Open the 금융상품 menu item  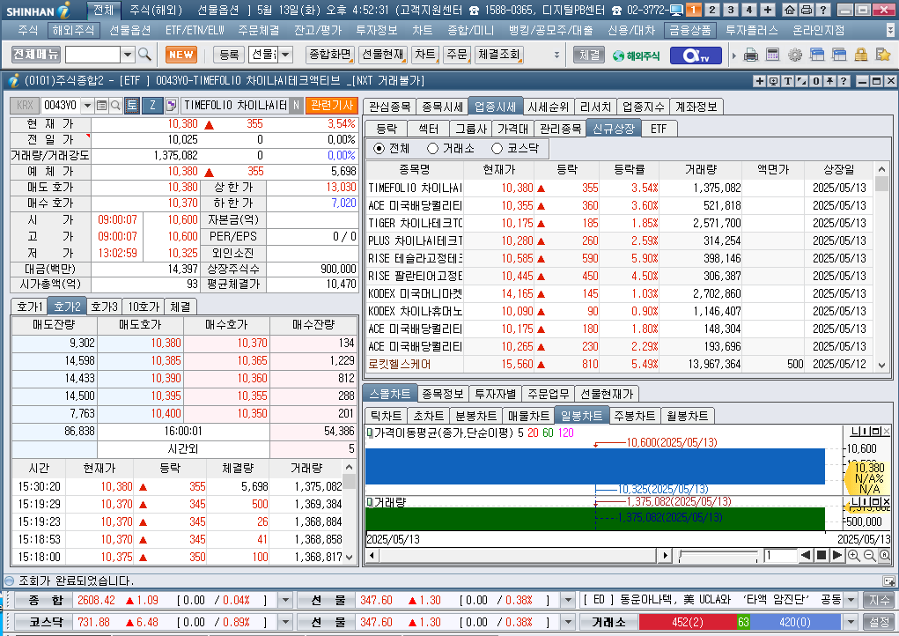pos(690,31)
